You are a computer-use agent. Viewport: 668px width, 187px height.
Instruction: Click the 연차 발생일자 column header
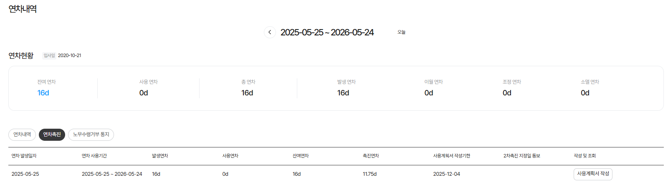tap(24, 156)
